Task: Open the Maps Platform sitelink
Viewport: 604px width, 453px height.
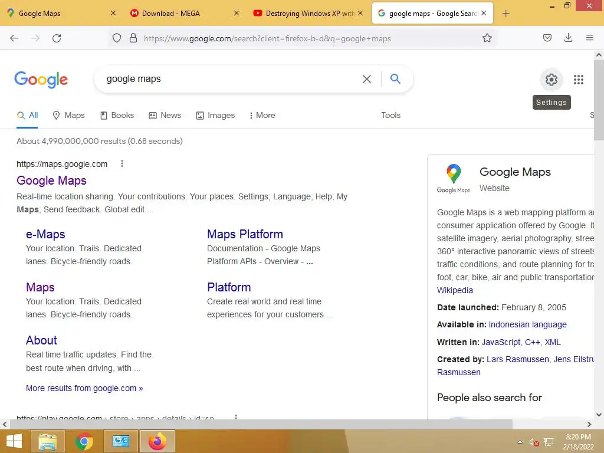Action: (245, 234)
